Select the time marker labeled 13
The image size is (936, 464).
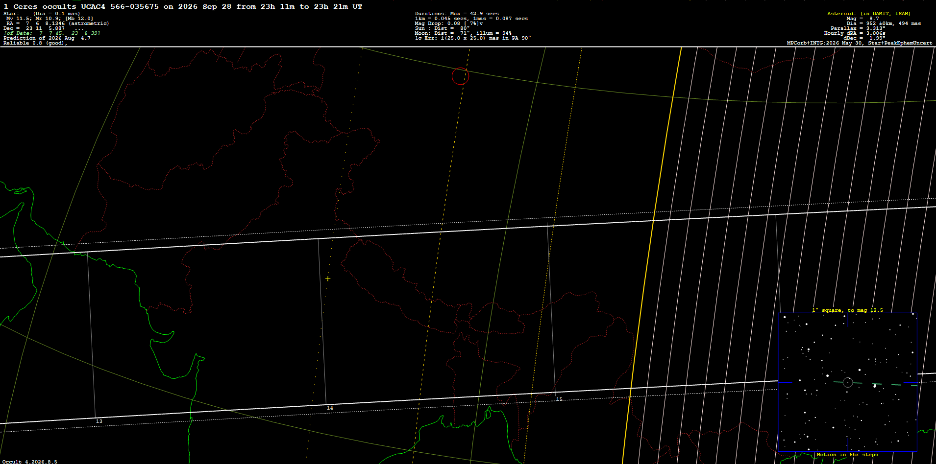(x=99, y=421)
